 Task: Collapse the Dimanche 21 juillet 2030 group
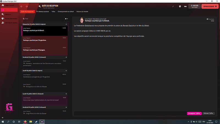[x=66, y=24]
